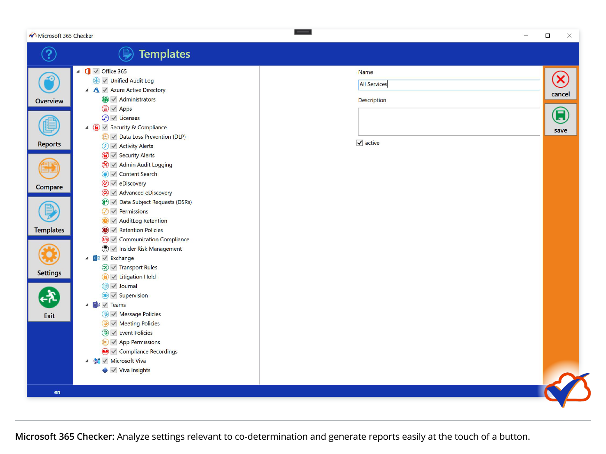Click the Administrators row icon
Viewport: 606px width, 454px height.
(x=105, y=99)
